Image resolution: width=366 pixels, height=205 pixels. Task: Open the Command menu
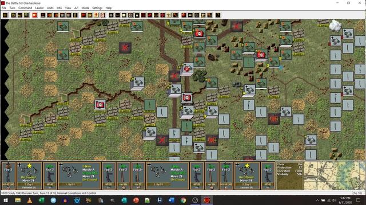(x=25, y=8)
